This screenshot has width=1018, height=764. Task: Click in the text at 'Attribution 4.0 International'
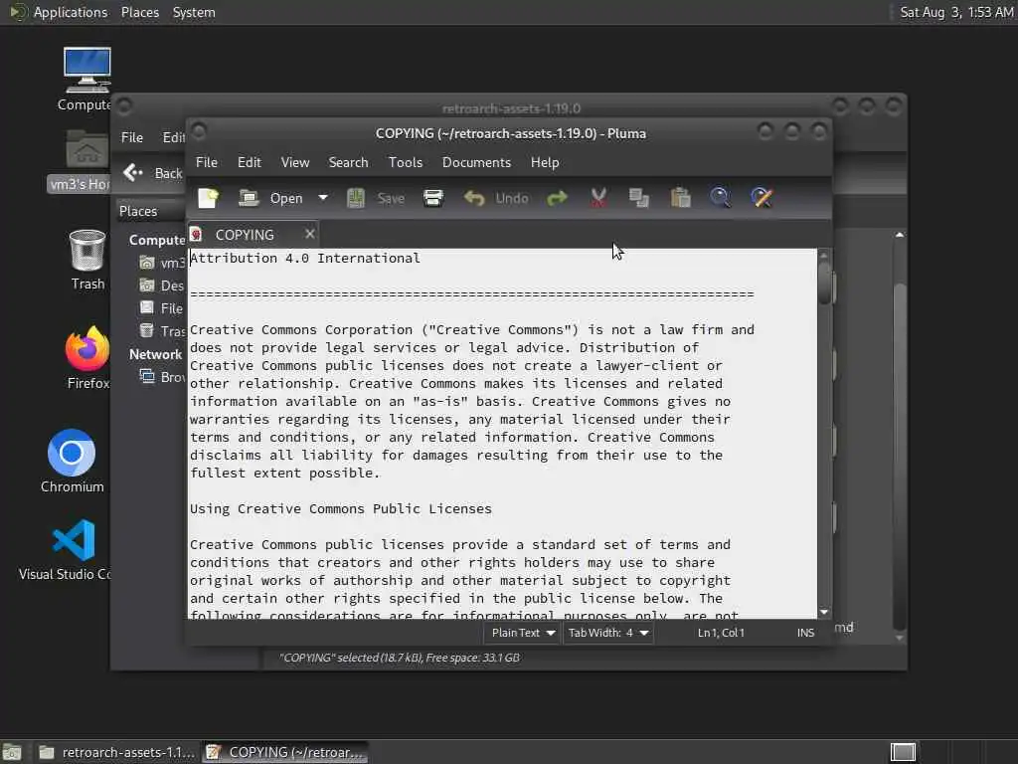tap(305, 258)
